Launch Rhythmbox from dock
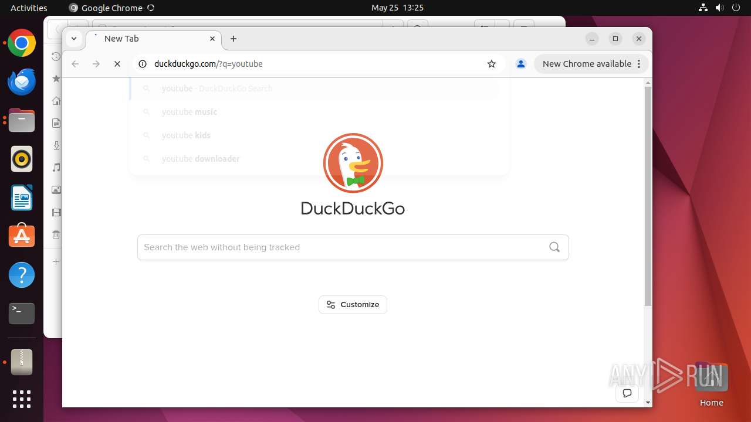The width and height of the screenshot is (751, 422). 22,159
